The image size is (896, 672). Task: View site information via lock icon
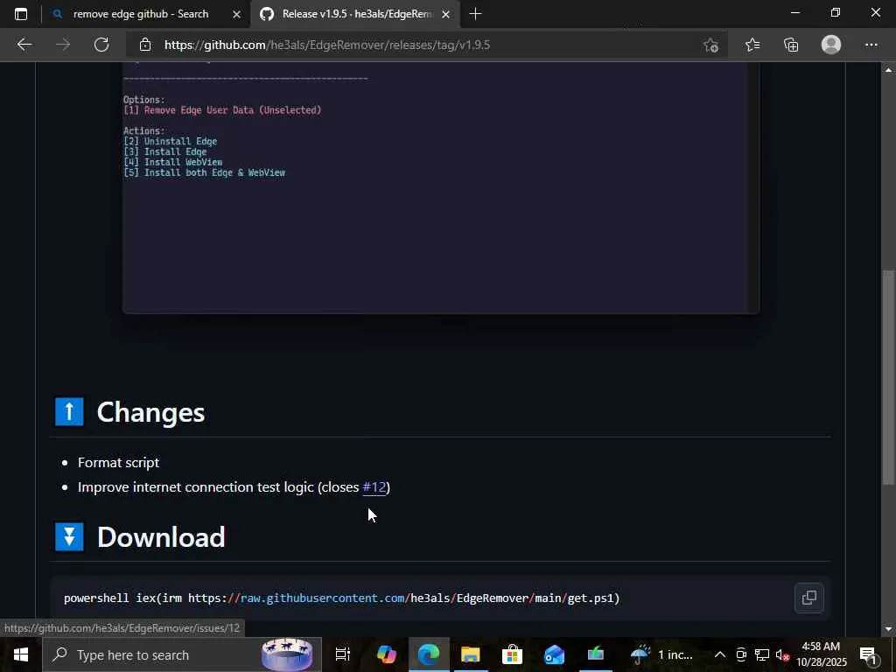point(145,45)
